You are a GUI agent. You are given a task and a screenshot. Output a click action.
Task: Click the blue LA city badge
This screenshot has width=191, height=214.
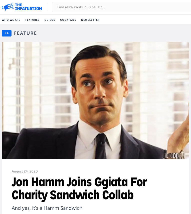pos(7,33)
